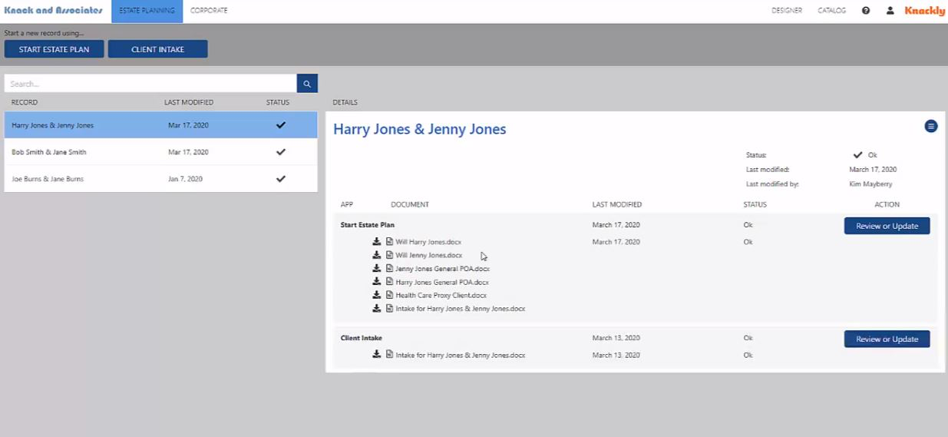Focus the record search field

click(150, 84)
